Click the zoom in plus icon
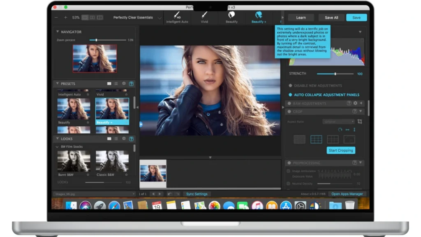Image resolution: width=421 pixels, height=237 pixels. (x=65, y=18)
